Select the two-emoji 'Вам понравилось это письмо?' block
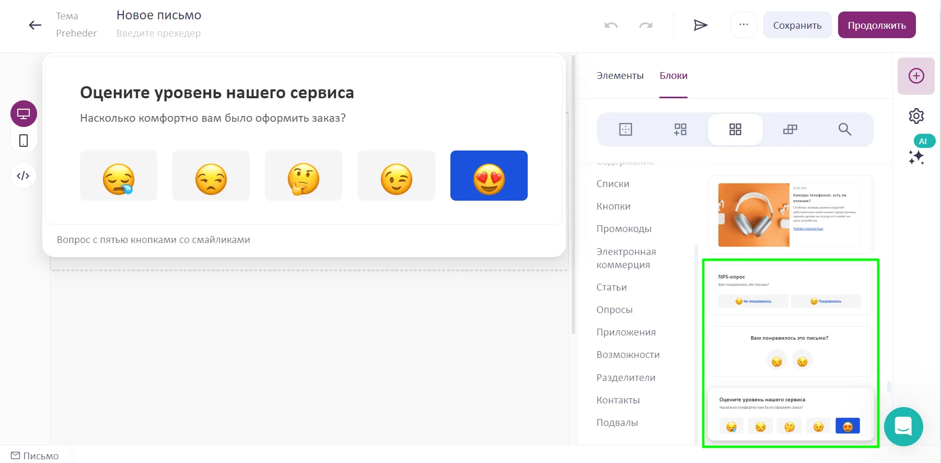 tap(791, 351)
